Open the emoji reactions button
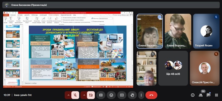 (111, 95)
